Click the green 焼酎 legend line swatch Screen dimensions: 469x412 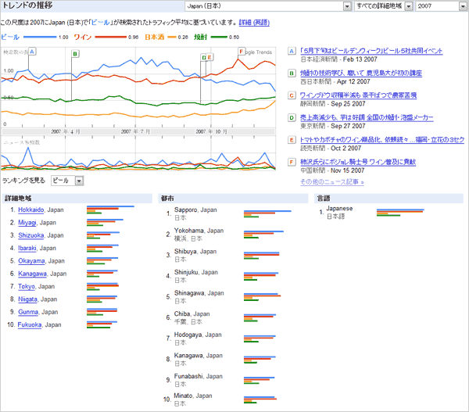tap(219, 37)
